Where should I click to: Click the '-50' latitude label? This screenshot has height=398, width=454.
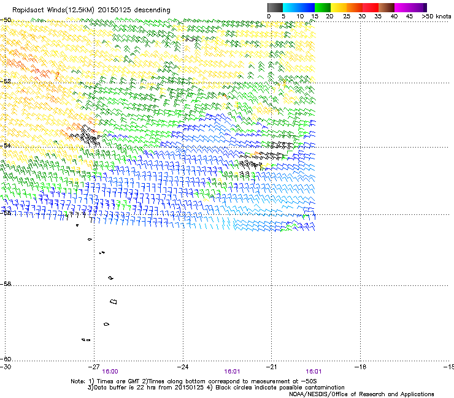click(x=6, y=20)
